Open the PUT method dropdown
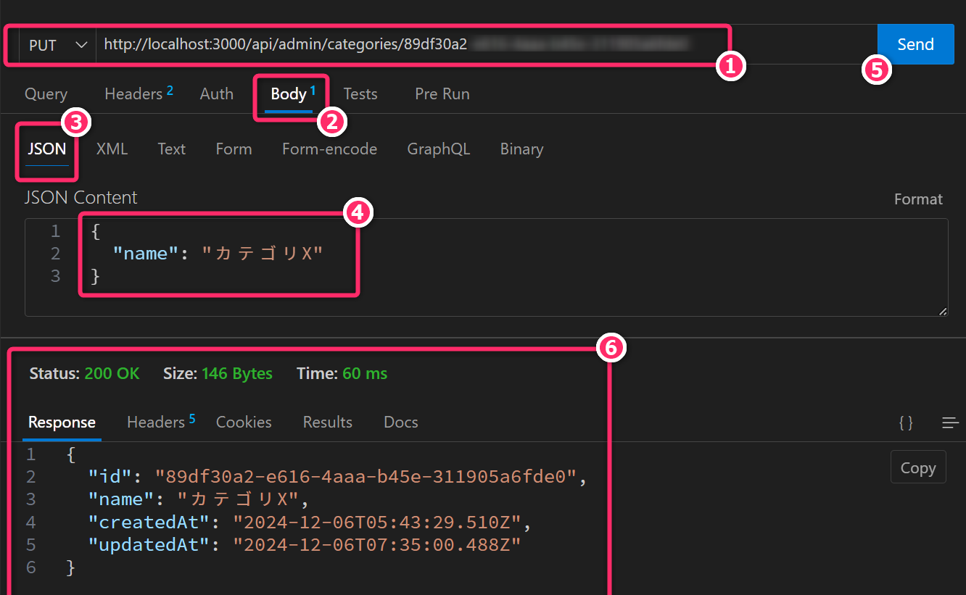This screenshot has width=966, height=595. [57, 45]
